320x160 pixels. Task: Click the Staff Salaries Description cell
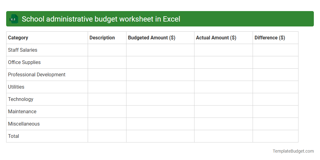click(107, 50)
